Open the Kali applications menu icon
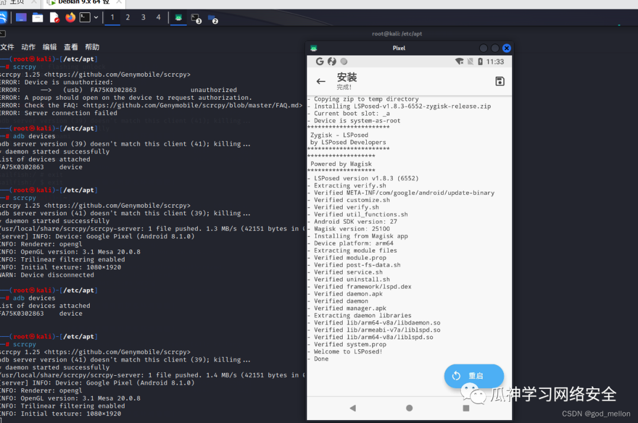 (2, 18)
